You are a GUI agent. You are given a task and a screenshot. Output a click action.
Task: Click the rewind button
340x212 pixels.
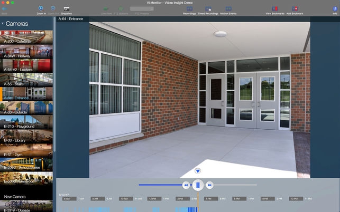coord(186,185)
